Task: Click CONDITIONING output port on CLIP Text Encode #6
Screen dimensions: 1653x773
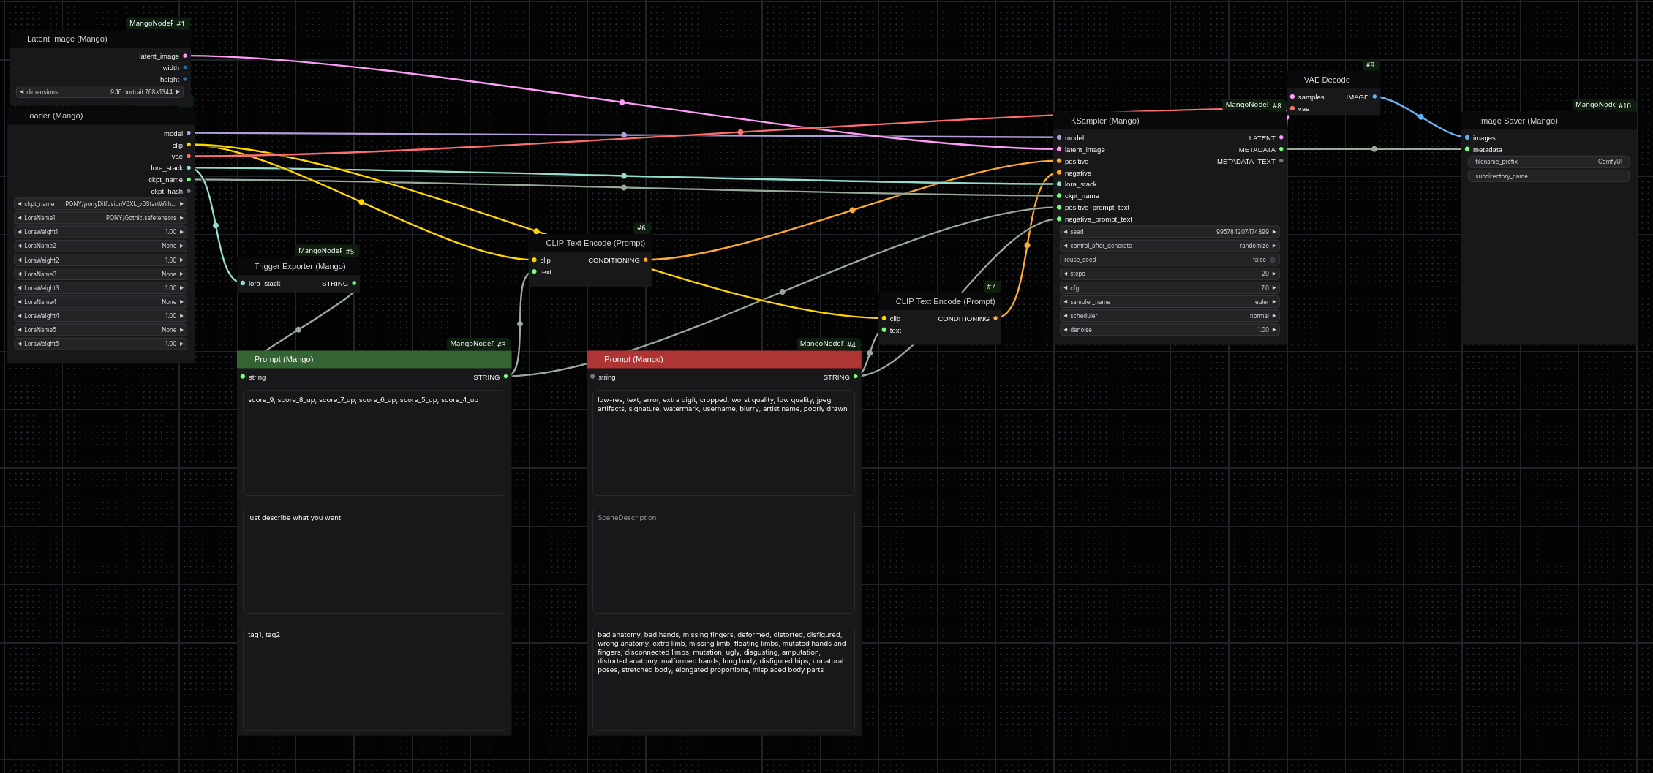Action: (x=645, y=260)
